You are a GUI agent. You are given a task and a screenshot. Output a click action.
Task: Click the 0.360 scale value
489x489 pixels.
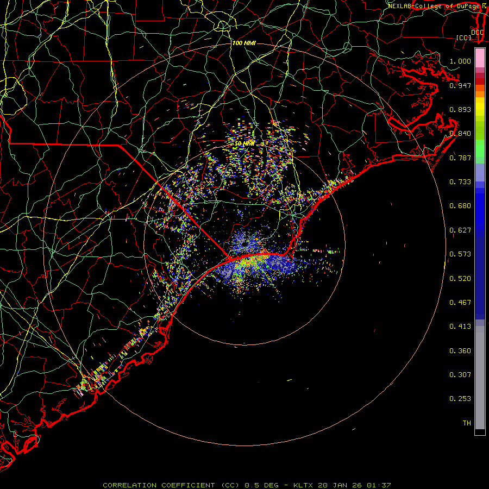[460, 351]
